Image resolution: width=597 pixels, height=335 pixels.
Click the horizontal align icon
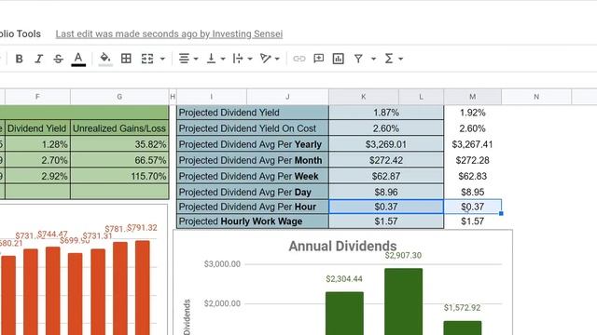coord(184,59)
